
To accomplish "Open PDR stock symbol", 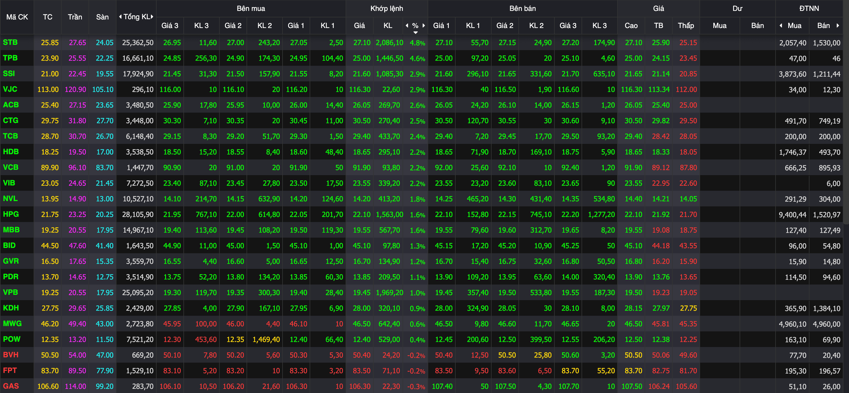I will point(11,276).
